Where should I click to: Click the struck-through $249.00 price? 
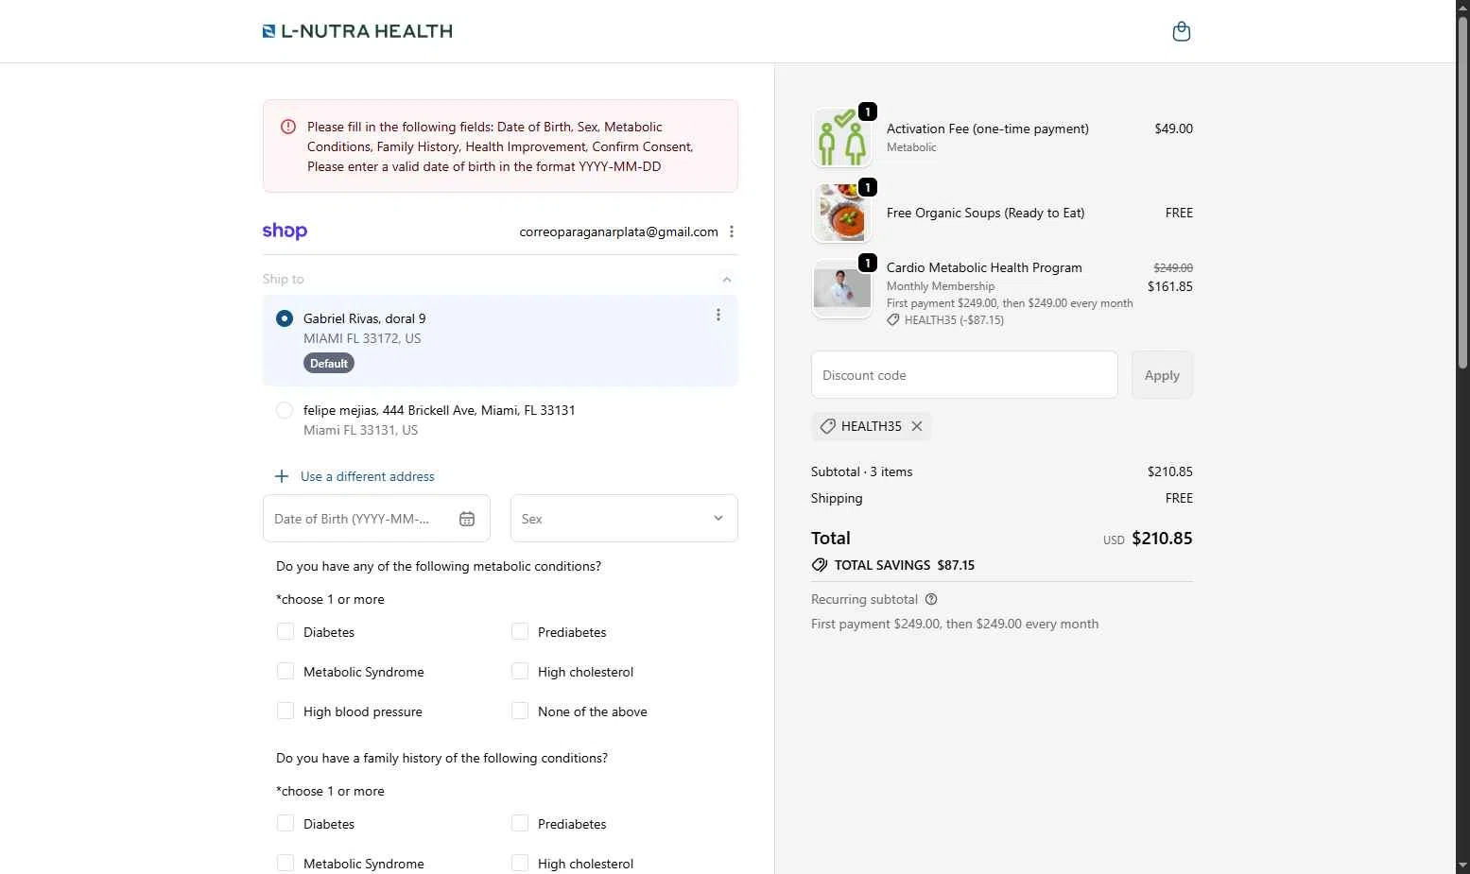pos(1173,268)
